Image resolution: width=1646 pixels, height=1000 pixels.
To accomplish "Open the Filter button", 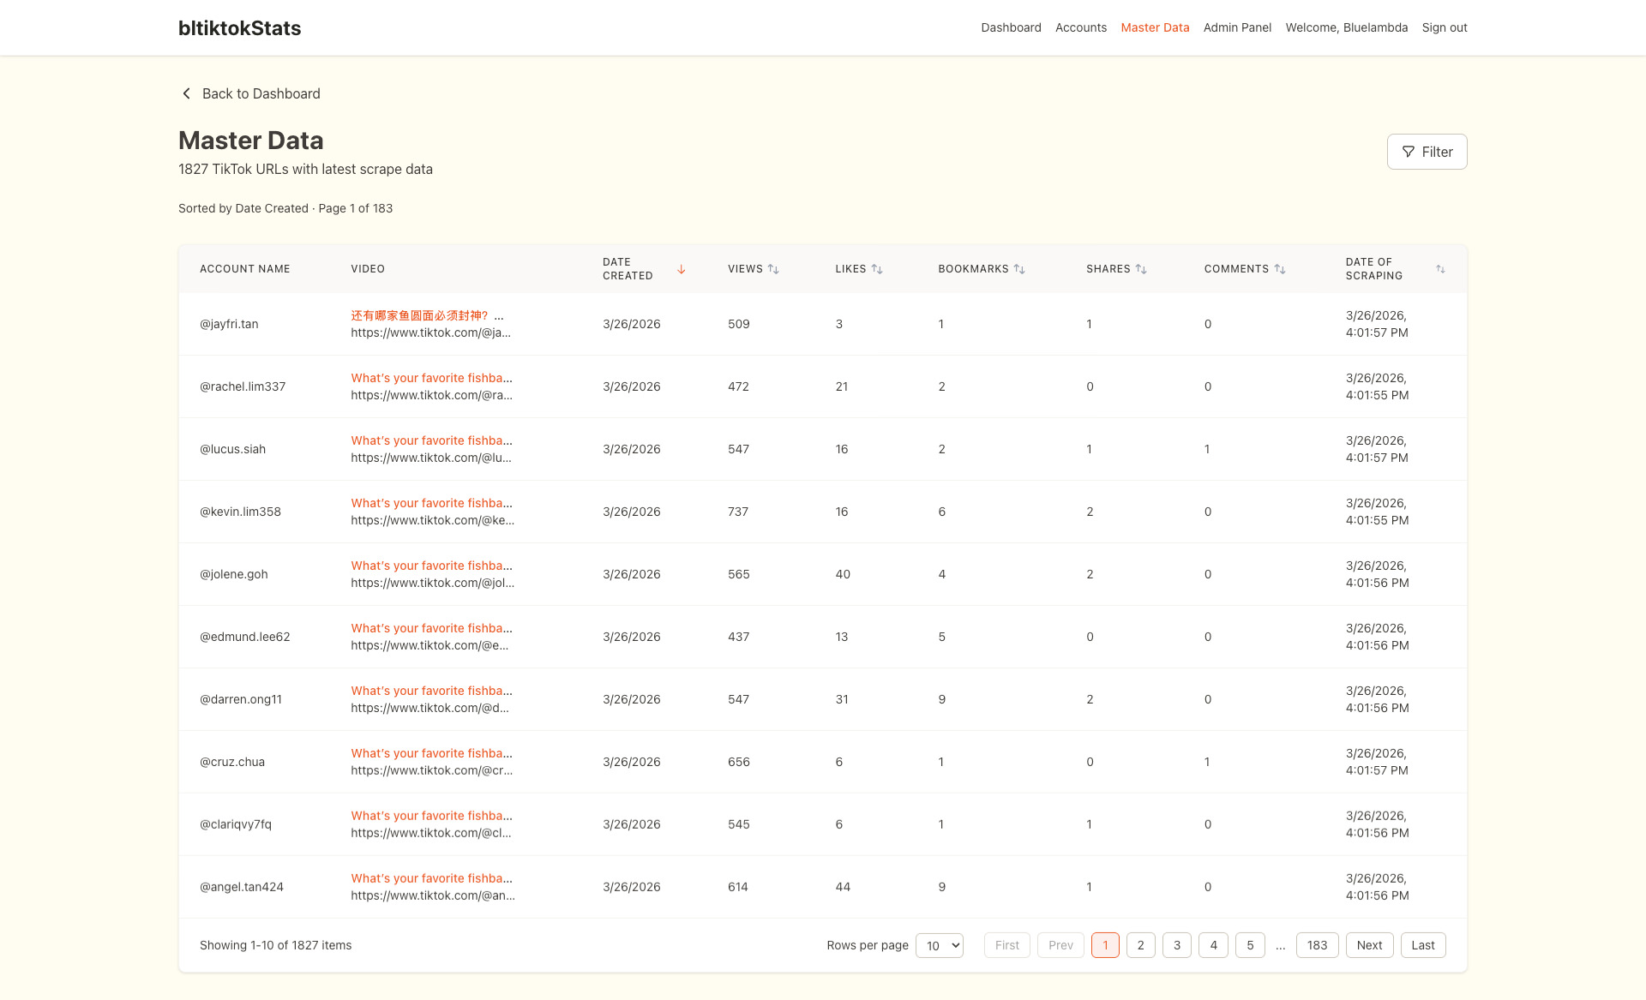I will (x=1427, y=152).
